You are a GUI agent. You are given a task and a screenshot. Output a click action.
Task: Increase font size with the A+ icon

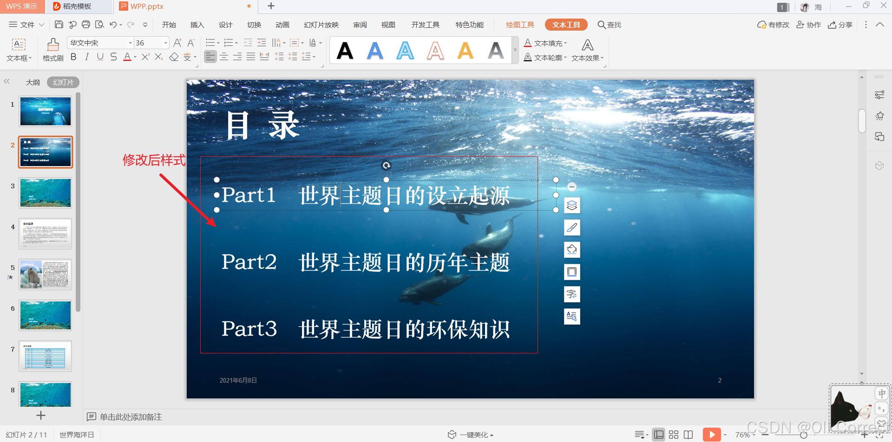click(177, 43)
